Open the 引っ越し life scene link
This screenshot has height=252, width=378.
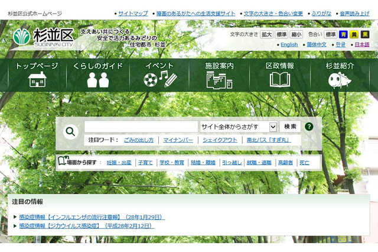tap(232, 163)
